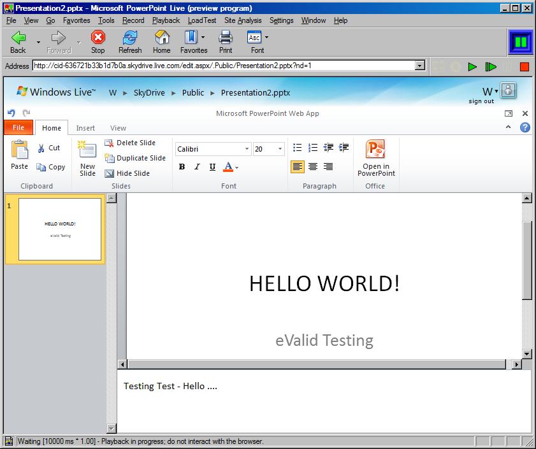Screen dimensions: 536x449
Task: Open the LoadTest menu
Action: click(x=202, y=20)
